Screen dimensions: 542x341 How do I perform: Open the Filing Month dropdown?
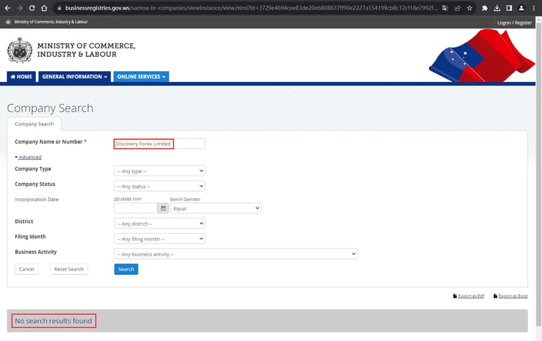(x=159, y=239)
